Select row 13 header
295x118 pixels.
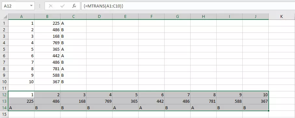click(4, 101)
